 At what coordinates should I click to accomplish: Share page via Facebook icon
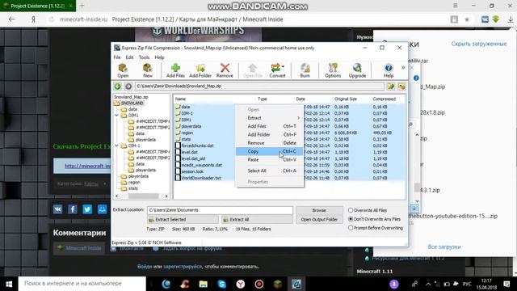tap(73, 209)
